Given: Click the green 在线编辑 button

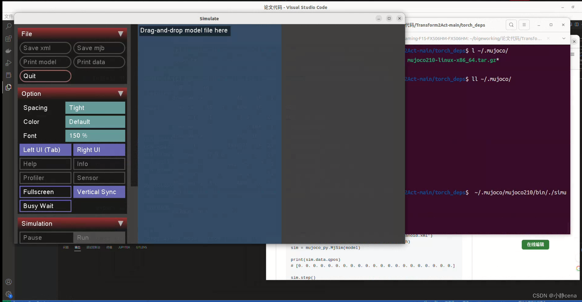Looking at the screenshot, I should pyautogui.click(x=535, y=245).
